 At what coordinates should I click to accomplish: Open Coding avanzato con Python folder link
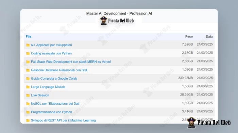[51, 53]
